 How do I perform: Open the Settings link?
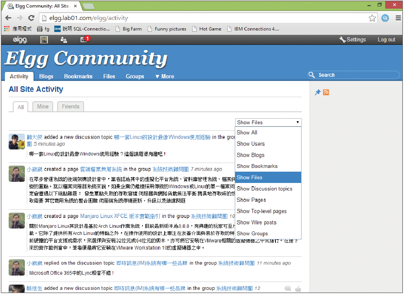(x=353, y=40)
